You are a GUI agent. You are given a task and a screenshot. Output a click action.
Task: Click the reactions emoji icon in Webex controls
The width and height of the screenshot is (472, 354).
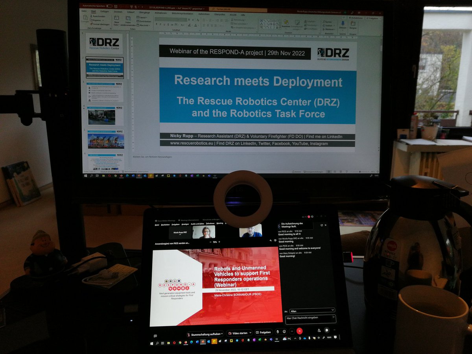(x=284, y=332)
